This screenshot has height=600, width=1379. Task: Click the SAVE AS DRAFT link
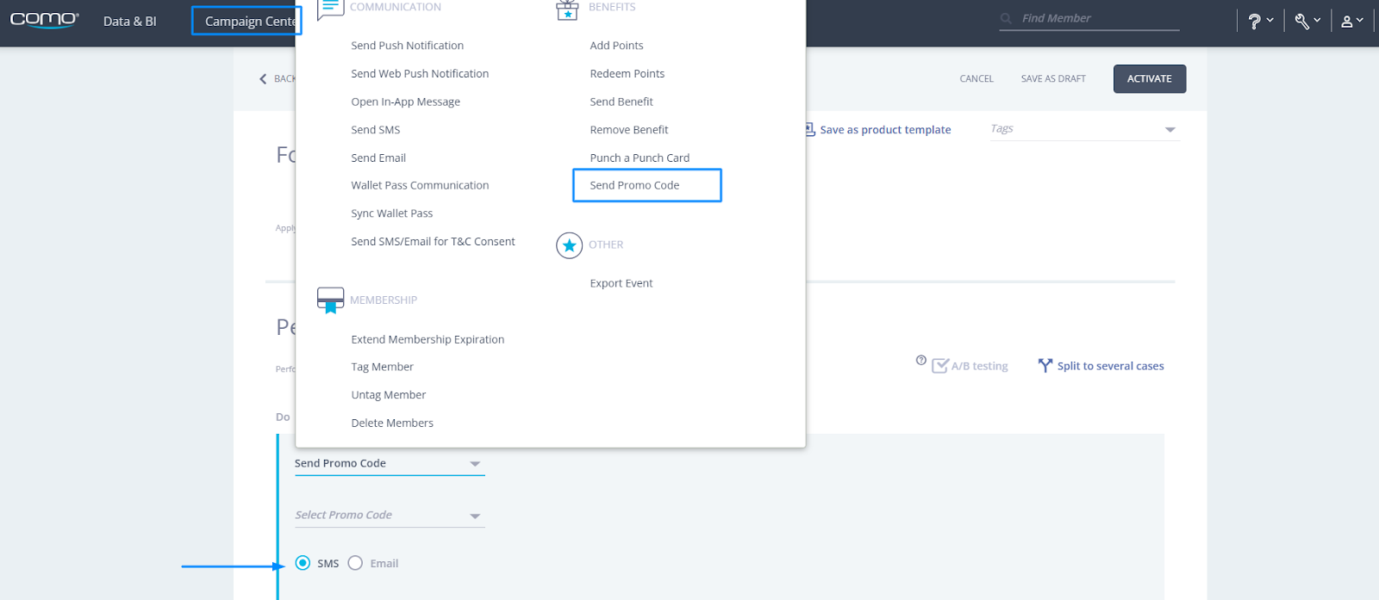coord(1052,78)
